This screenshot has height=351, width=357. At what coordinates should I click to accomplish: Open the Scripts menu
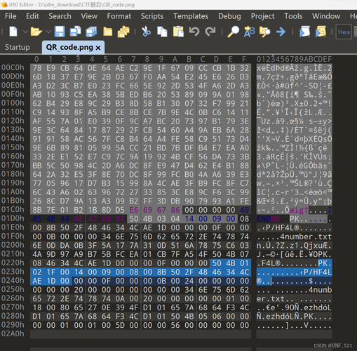coord(152,16)
